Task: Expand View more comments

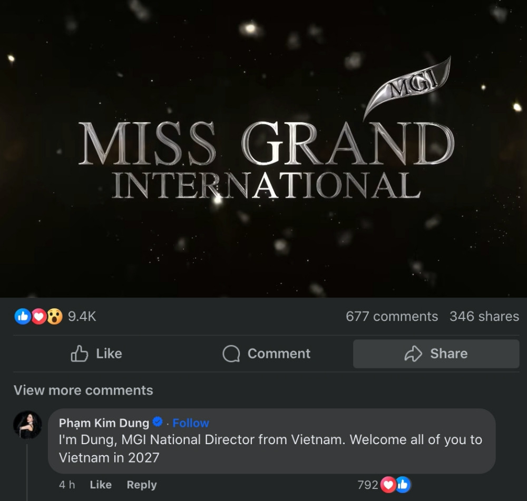Action: pos(83,390)
